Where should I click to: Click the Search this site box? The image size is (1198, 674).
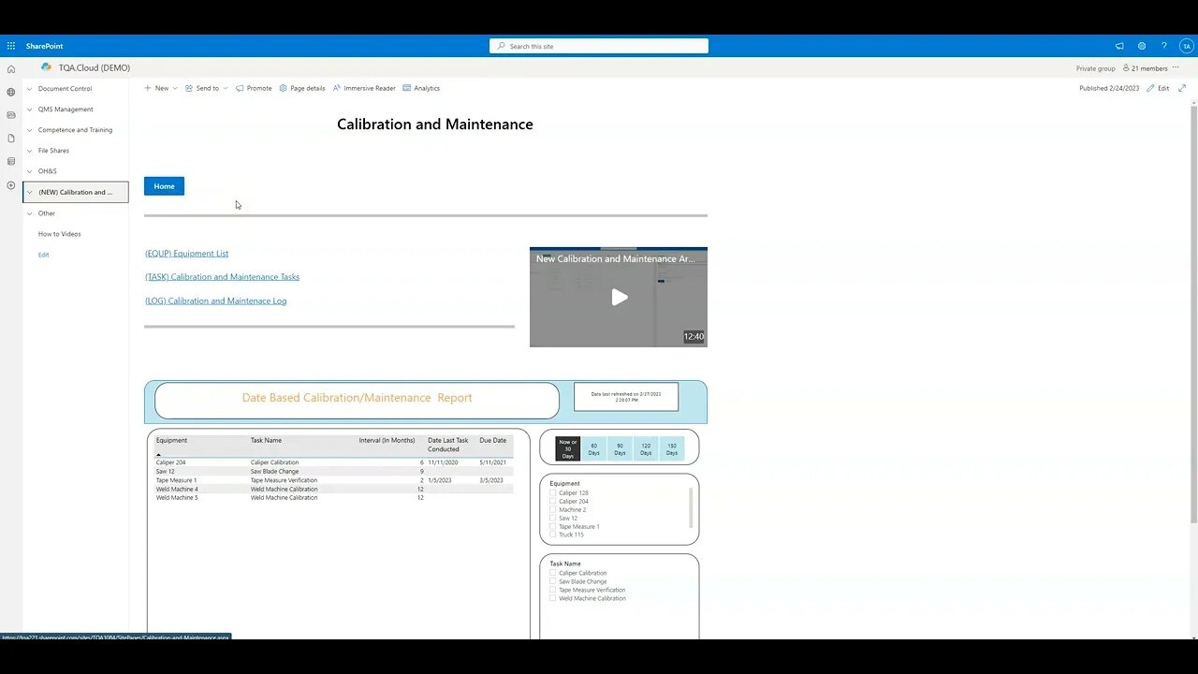click(599, 46)
